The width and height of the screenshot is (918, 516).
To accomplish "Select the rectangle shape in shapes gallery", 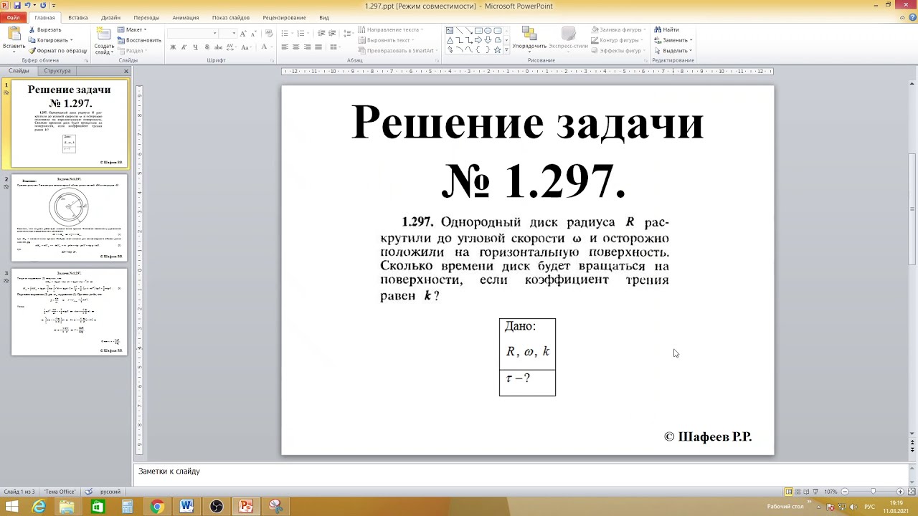I will pyautogui.click(x=478, y=30).
